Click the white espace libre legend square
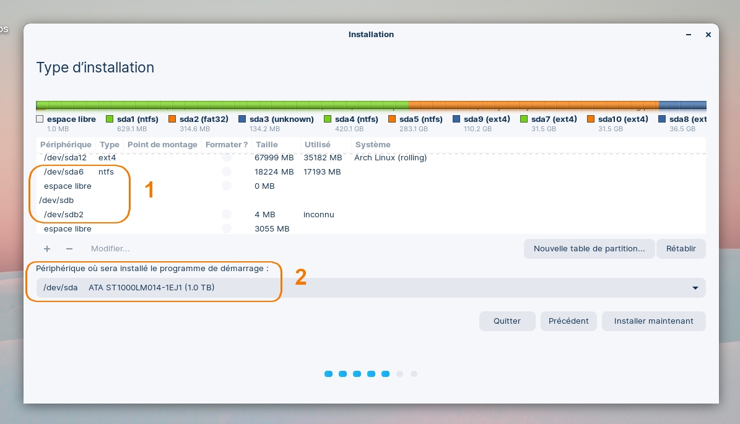The height and width of the screenshot is (424, 740). pos(40,119)
